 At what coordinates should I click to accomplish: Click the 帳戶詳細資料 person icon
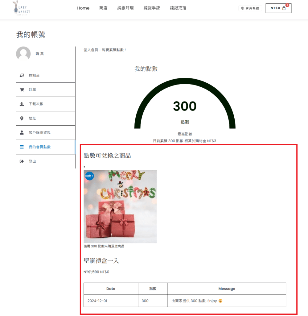[x=22, y=133]
